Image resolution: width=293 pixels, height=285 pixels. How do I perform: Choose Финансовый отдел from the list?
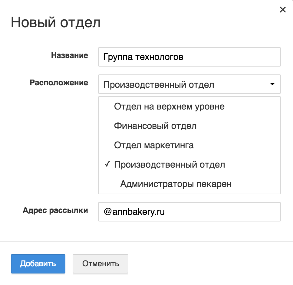155,126
